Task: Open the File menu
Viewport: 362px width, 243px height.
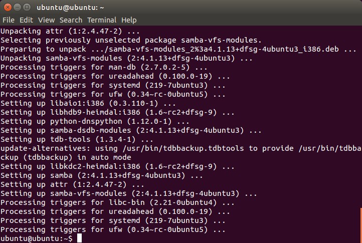Action: [8, 20]
